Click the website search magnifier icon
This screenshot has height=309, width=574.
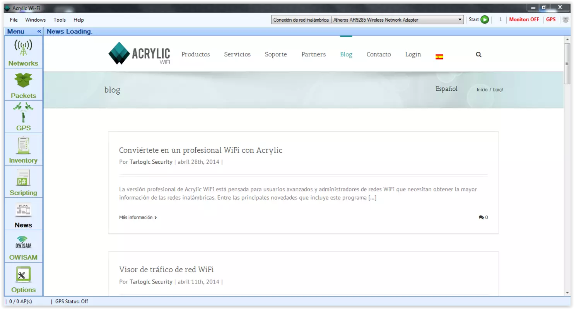coord(479,55)
